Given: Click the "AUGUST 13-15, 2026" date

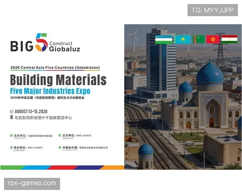Looking at the screenshot, I should tap(31, 112).
